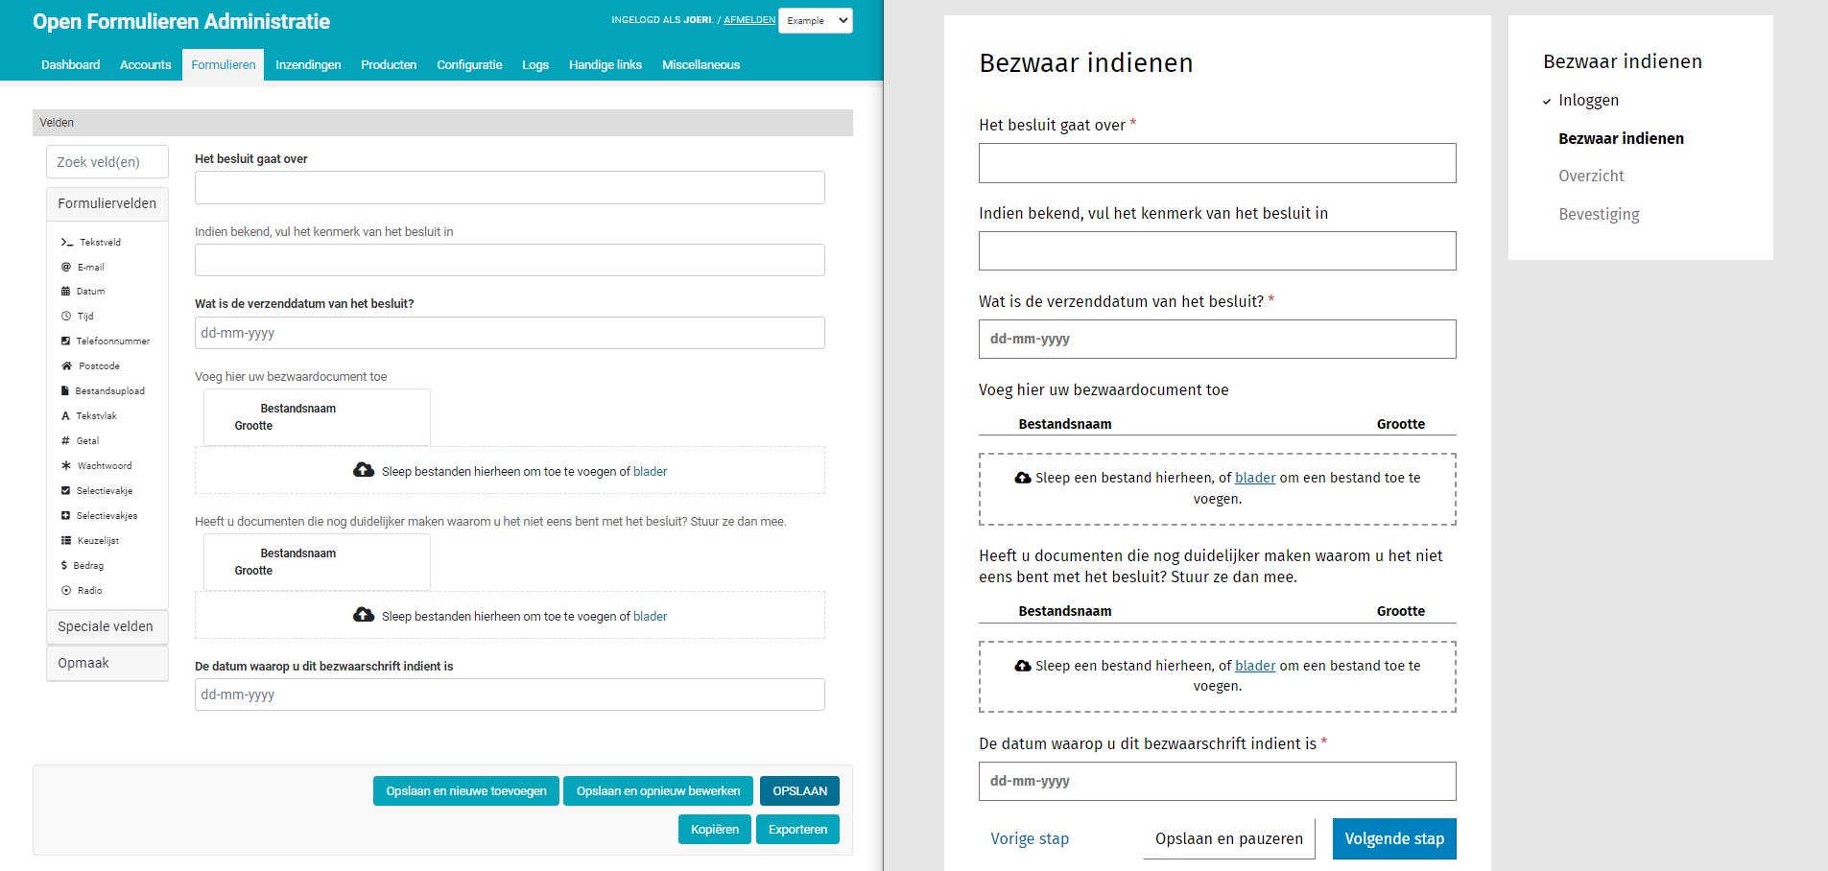Select the Wachtwoord asterisk icon
Image resolution: width=1828 pixels, height=871 pixels.
(66, 466)
